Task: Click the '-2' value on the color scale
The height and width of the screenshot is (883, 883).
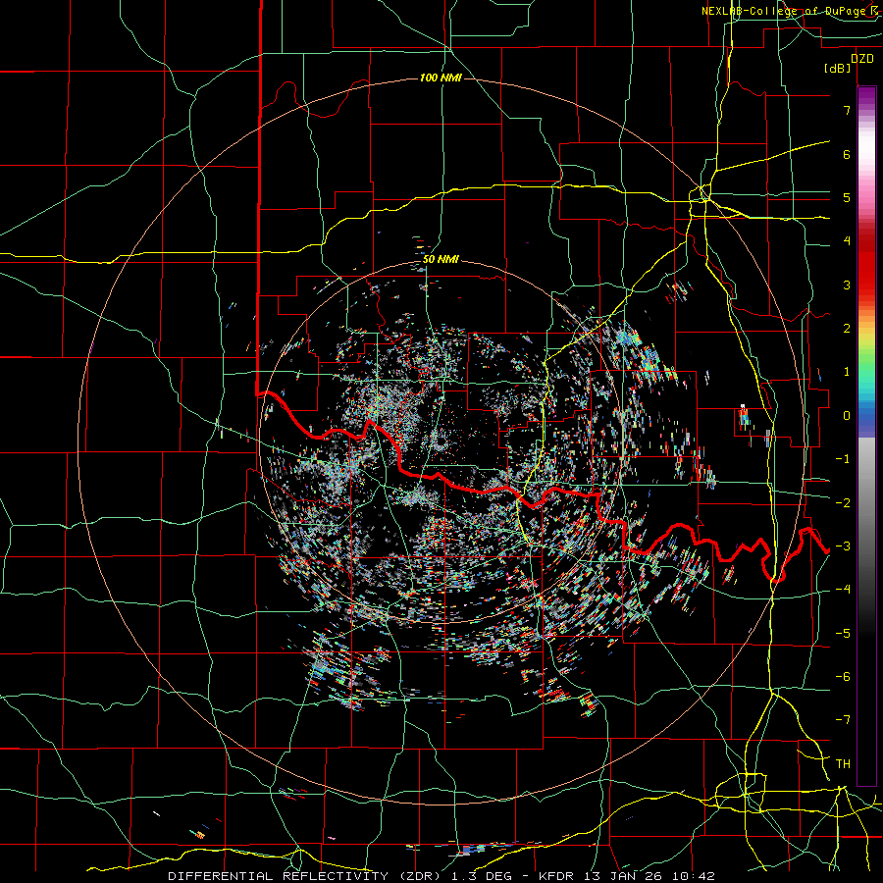Action: (x=843, y=502)
